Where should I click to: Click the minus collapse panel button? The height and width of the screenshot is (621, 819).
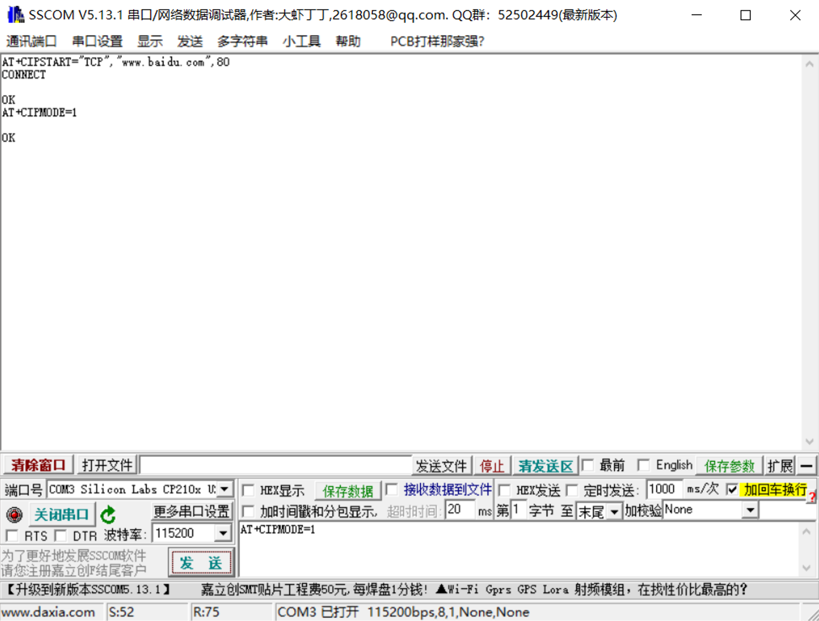806,466
